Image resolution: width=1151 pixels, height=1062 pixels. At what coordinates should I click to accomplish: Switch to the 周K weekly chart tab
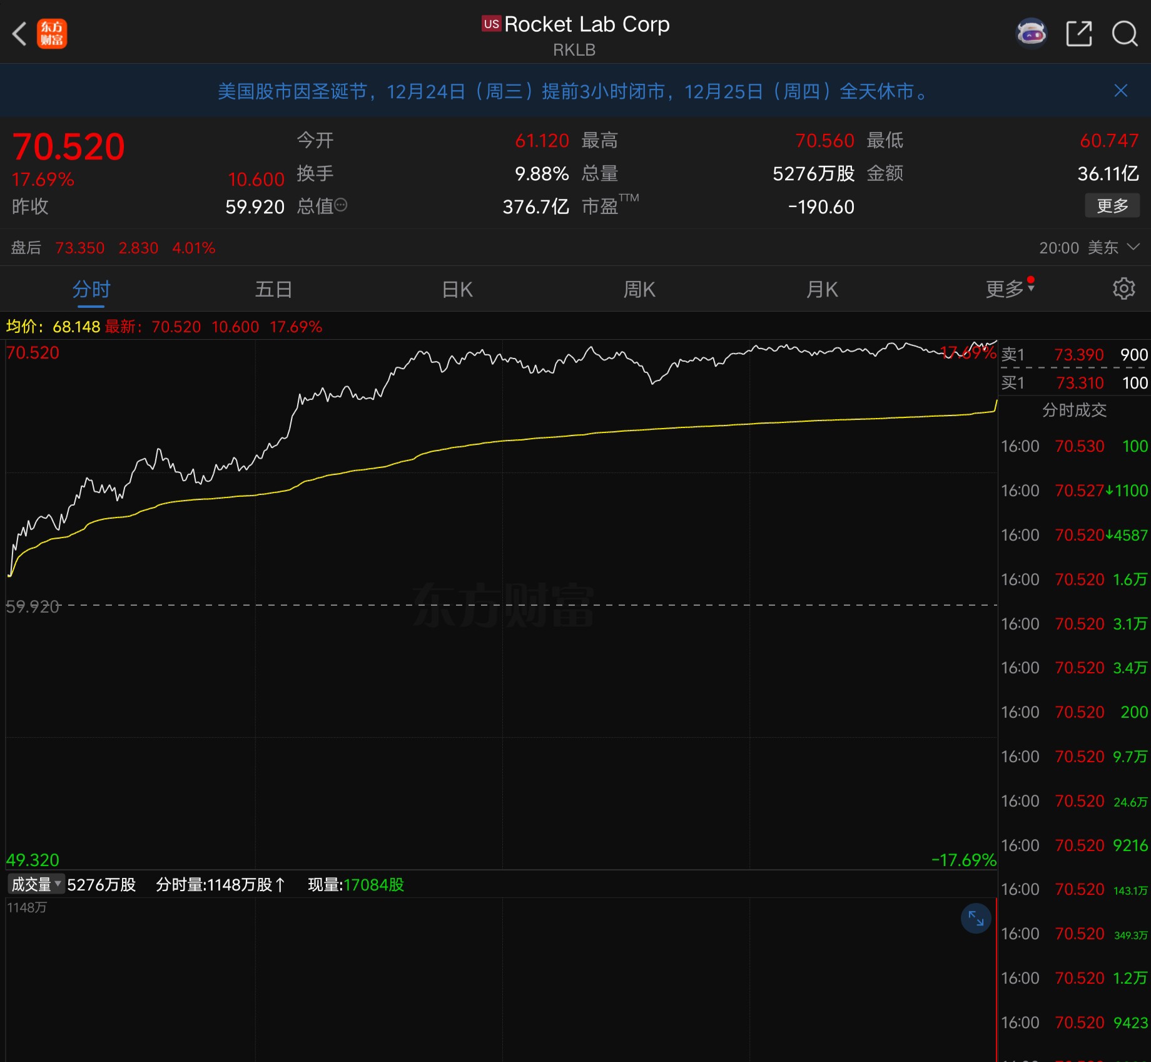[639, 290]
